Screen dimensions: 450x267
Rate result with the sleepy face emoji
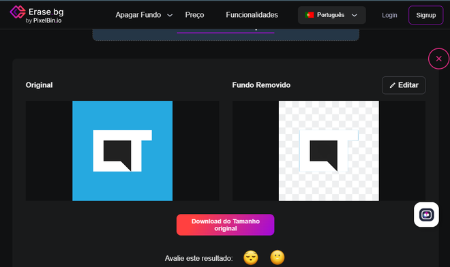251,257
